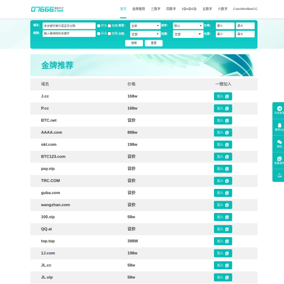This screenshot has height=284, width=284.
Task: Click the copy icon in okt.com row
Action: click(x=227, y=145)
